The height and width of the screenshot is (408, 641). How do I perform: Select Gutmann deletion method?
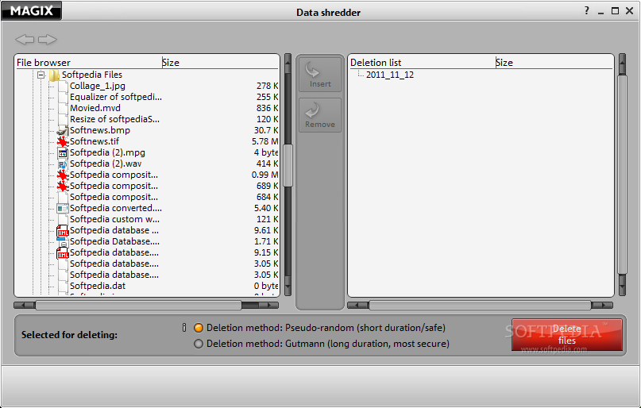[199, 344]
